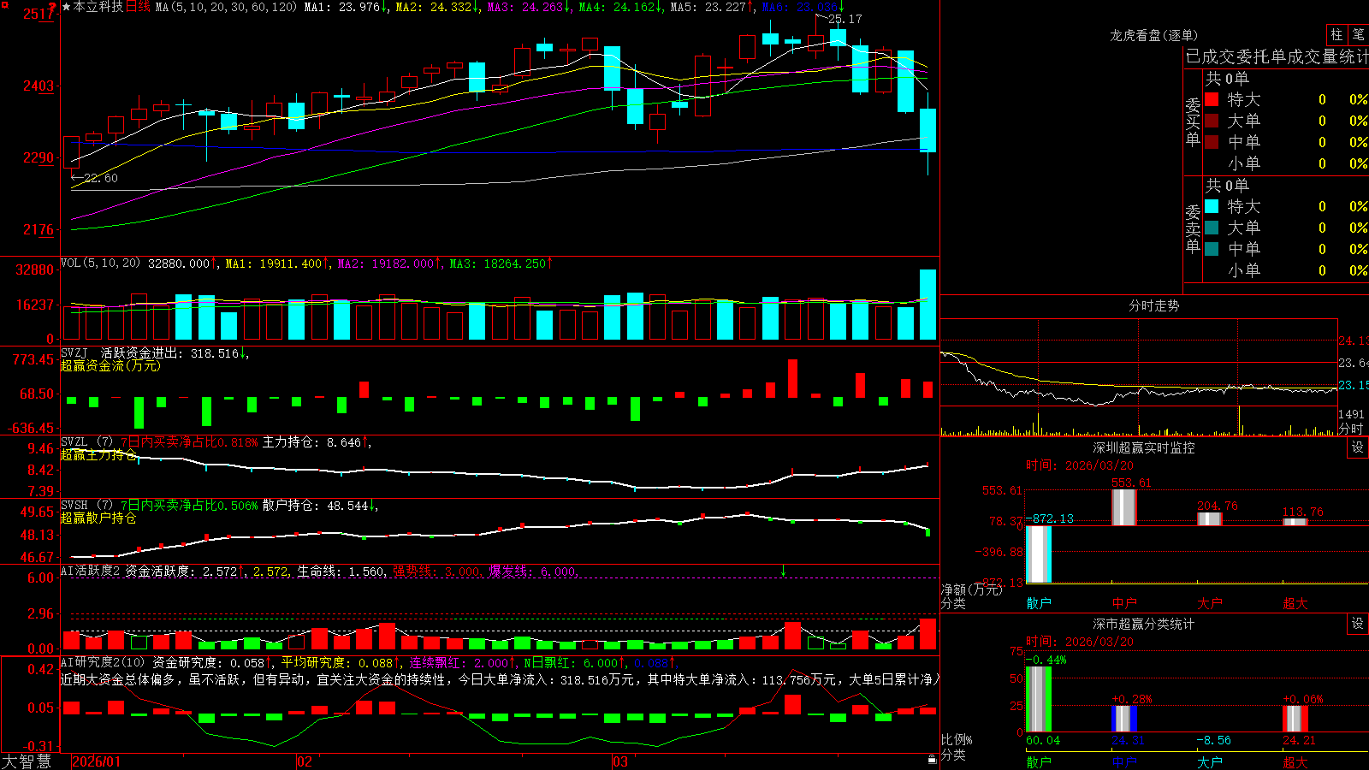This screenshot has height=770, width=1369.
Task: Click the 中户 553.61 bar
Action: [1123, 506]
